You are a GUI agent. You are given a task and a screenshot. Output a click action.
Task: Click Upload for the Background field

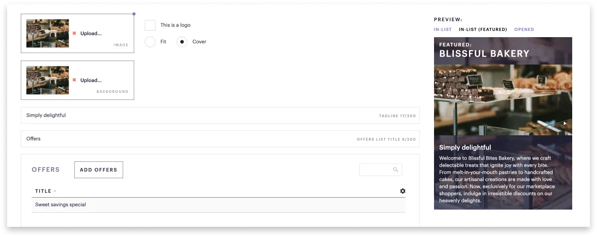click(91, 80)
